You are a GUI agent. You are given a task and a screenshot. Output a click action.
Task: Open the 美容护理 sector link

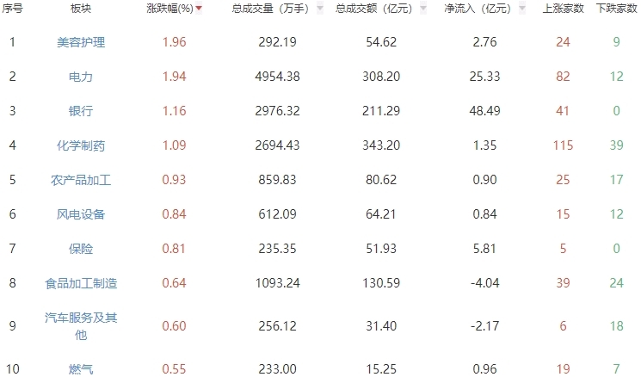[x=81, y=41]
